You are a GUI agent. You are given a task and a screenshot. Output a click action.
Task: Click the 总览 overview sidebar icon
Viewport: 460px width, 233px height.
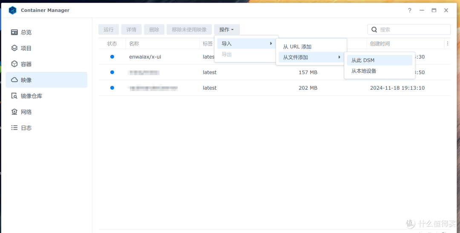point(14,32)
